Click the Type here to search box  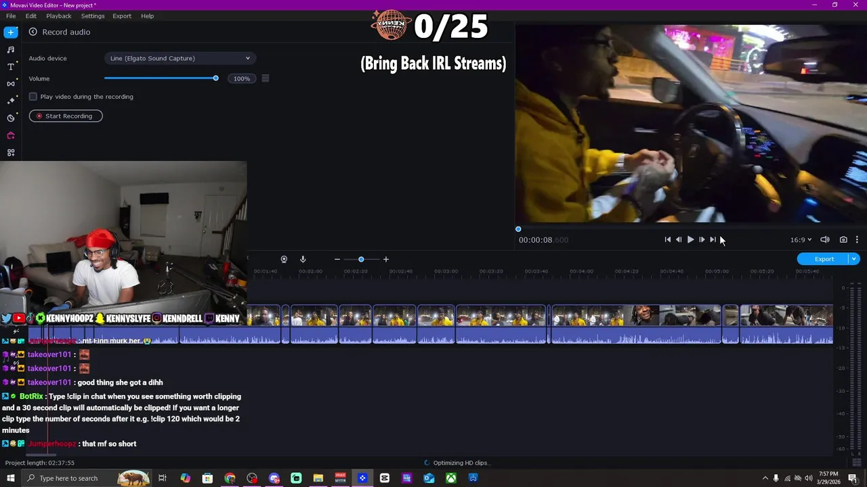(x=85, y=478)
